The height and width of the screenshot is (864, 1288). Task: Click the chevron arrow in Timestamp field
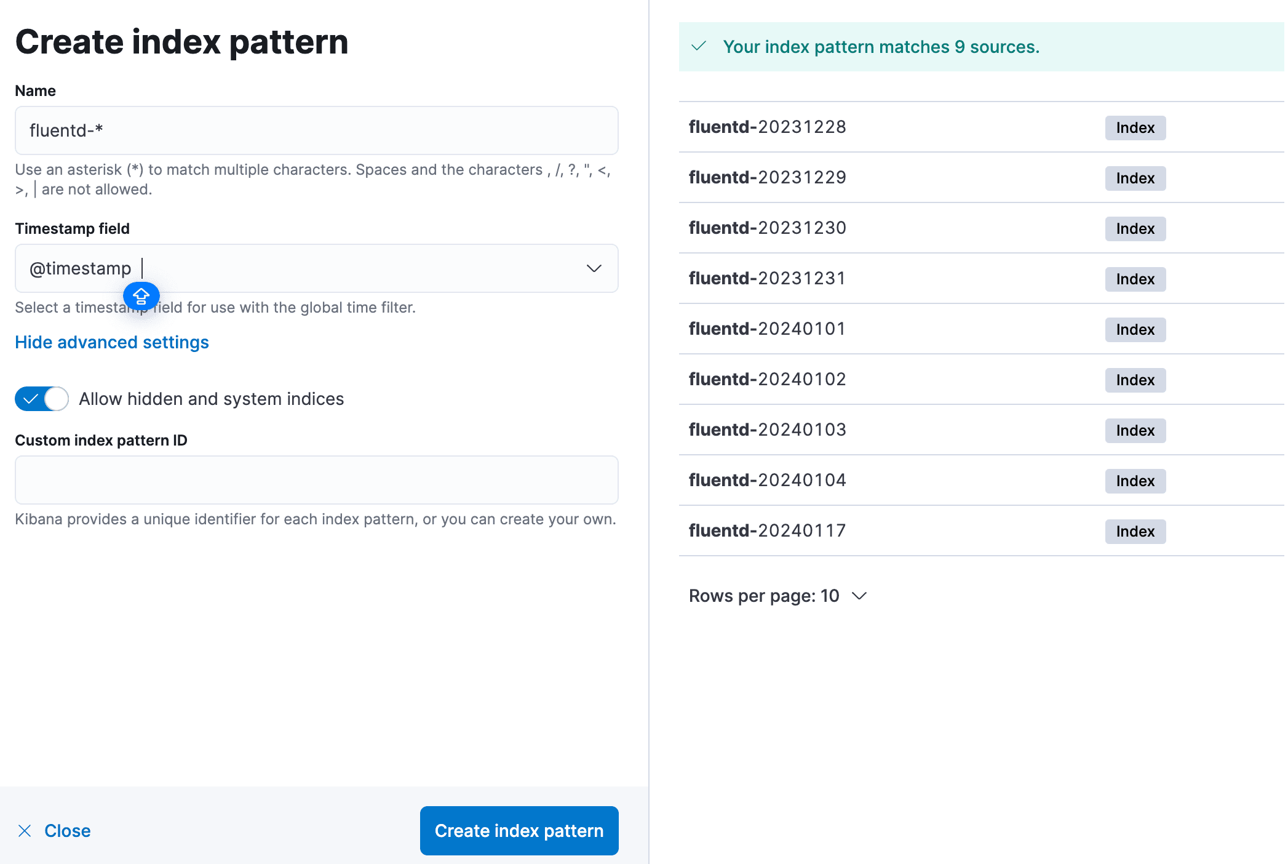pyautogui.click(x=594, y=268)
